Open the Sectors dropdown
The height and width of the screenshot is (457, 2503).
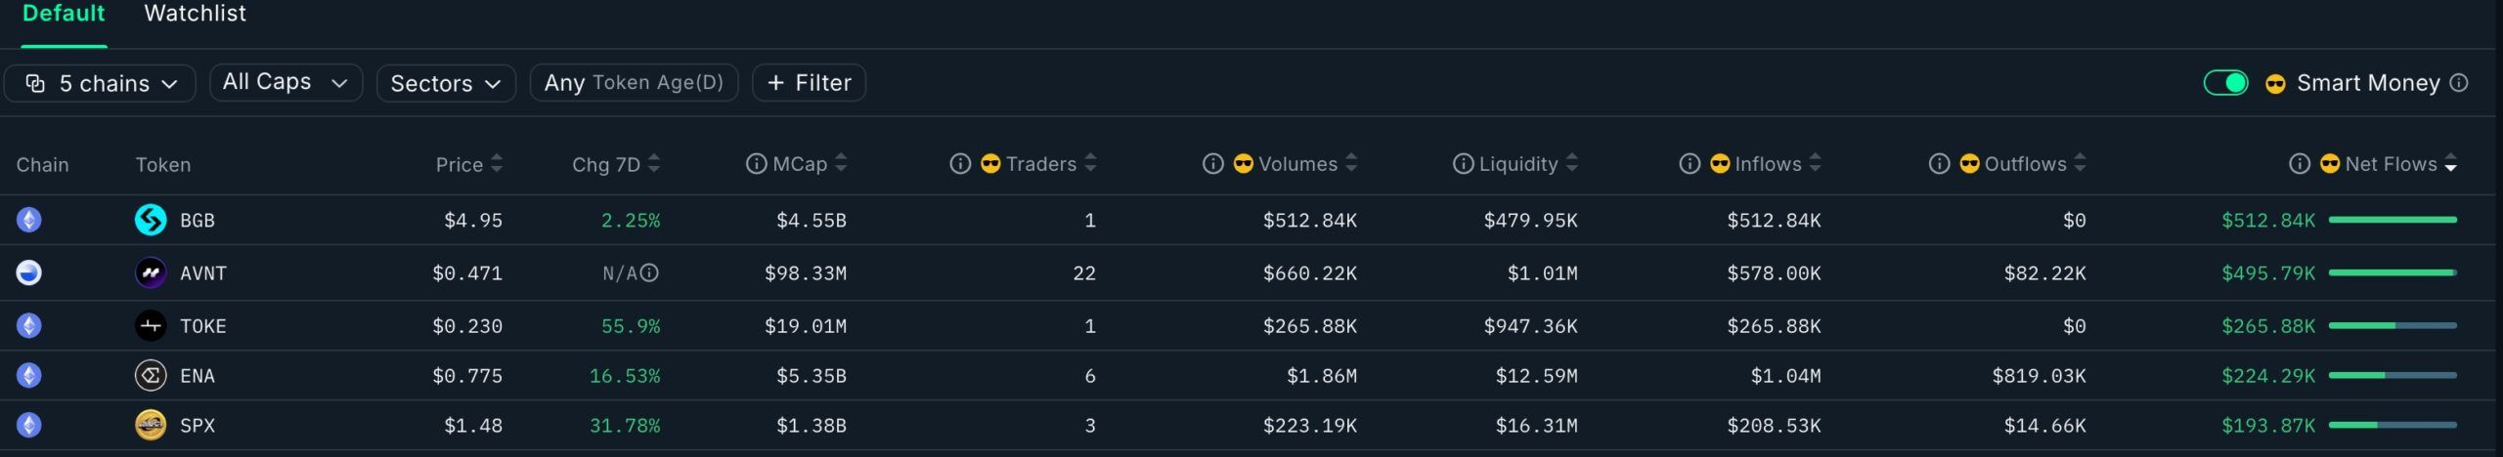click(x=446, y=83)
